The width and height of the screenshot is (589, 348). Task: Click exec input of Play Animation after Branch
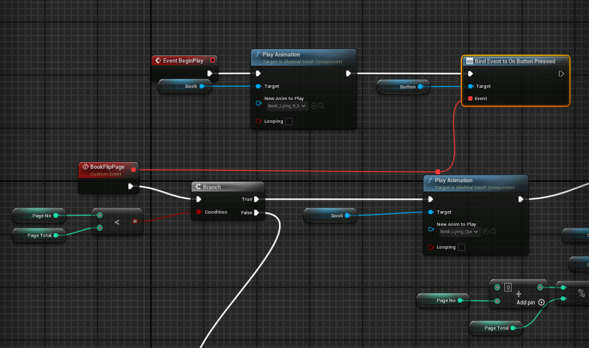[x=431, y=199]
